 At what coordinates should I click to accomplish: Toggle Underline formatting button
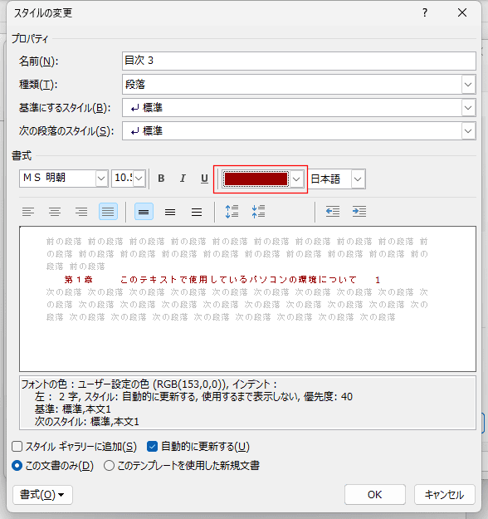pos(204,179)
